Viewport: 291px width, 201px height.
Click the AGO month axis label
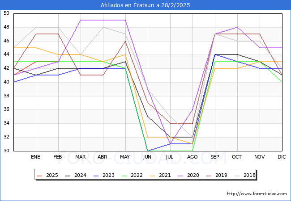click(192, 157)
